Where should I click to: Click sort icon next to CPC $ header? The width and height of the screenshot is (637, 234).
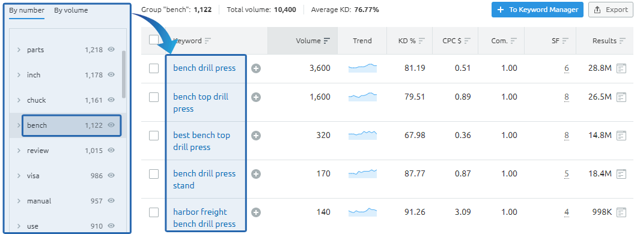click(x=467, y=41)
